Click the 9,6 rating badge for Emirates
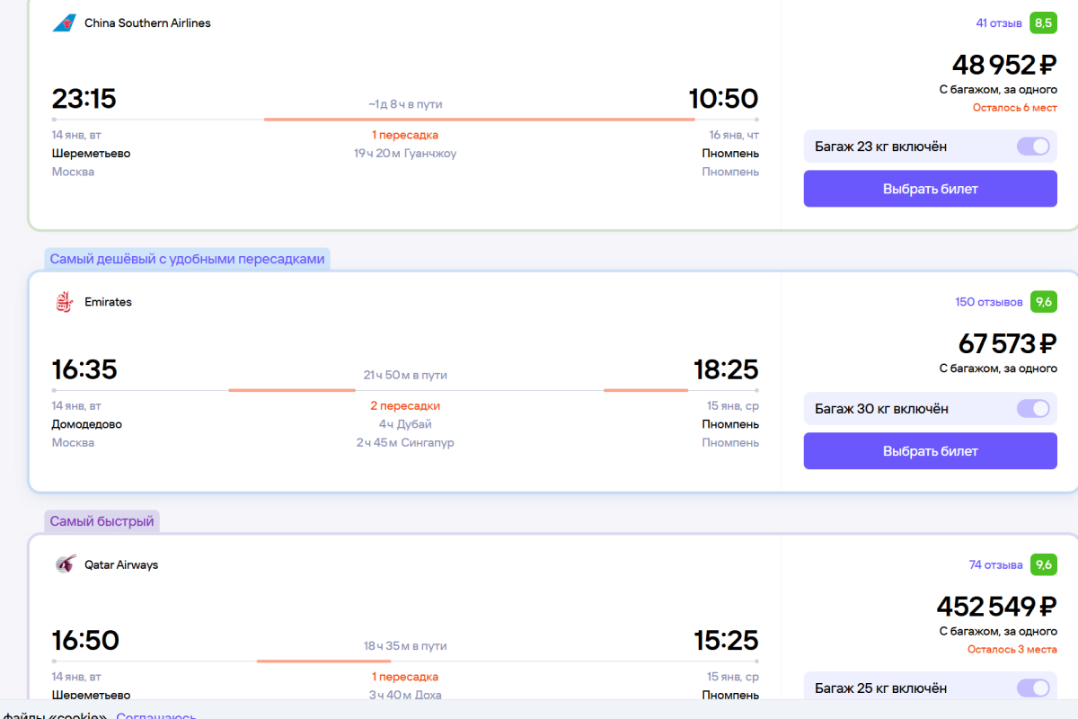Viewport: 1078px width, 719px height. [x=1043, y=302]
